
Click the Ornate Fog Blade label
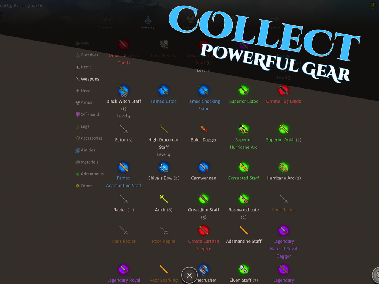point(283,101)
